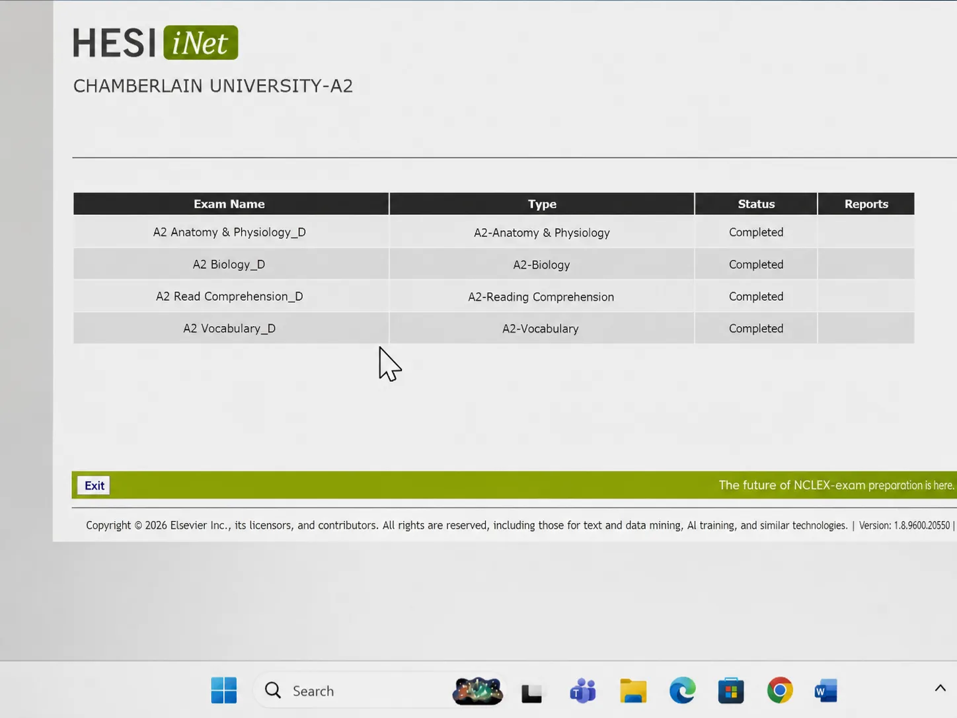Open the Windows Start menu
The width and height of the screenshot is (957, 718).
click(x=224, y=691)
